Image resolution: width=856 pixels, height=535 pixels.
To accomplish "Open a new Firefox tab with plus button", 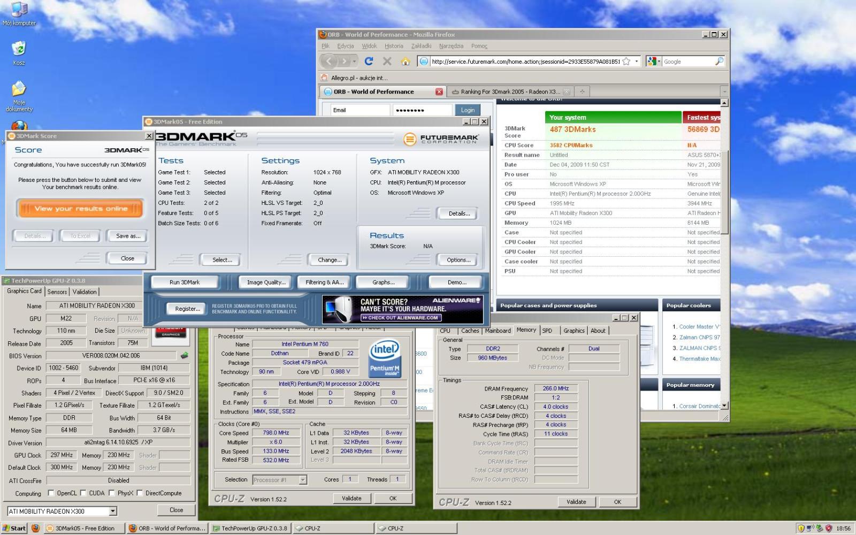I will [x=582, y=91].
